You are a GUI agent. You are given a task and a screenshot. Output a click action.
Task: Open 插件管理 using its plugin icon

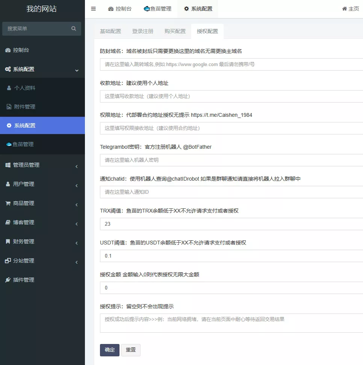(x=9, y=279)
